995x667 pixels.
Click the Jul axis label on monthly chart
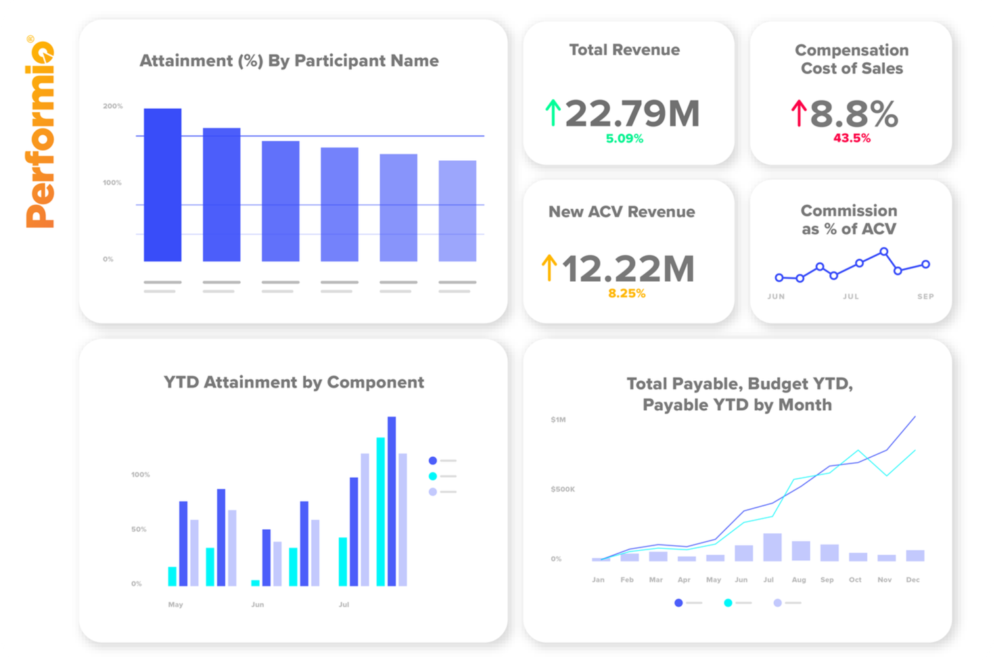click(769, 580)
